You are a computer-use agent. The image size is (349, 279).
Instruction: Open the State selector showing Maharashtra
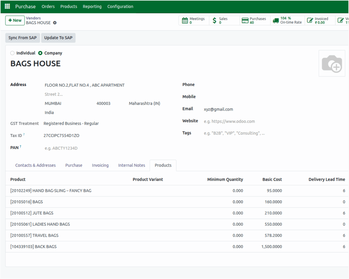(144, 103)
